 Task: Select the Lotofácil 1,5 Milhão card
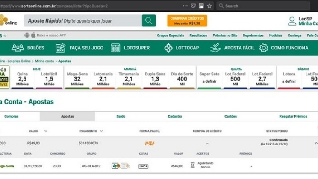(49, 79)
